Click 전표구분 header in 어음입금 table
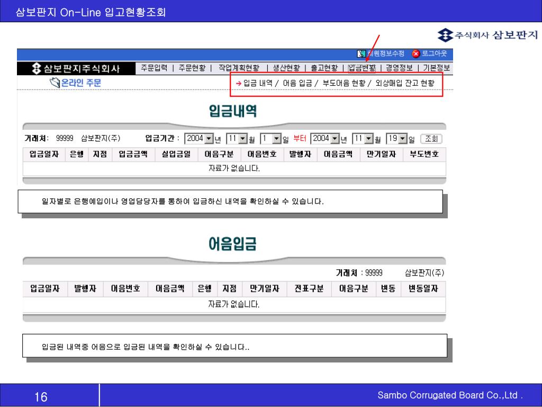The image size is (542, 407). click(309, 289)
